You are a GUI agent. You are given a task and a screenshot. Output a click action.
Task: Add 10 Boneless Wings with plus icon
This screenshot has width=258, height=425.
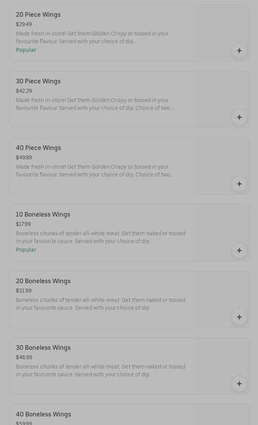239,250
